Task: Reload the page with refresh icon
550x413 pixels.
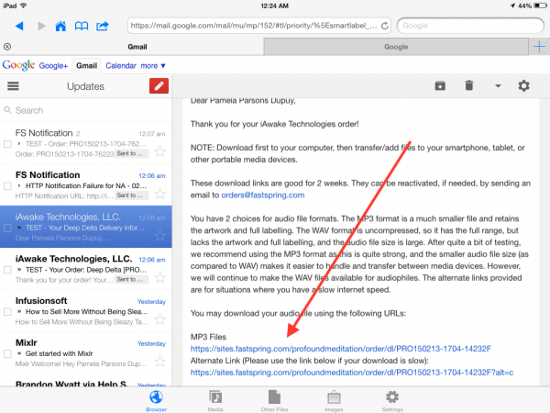Action: tap(385, 26)
